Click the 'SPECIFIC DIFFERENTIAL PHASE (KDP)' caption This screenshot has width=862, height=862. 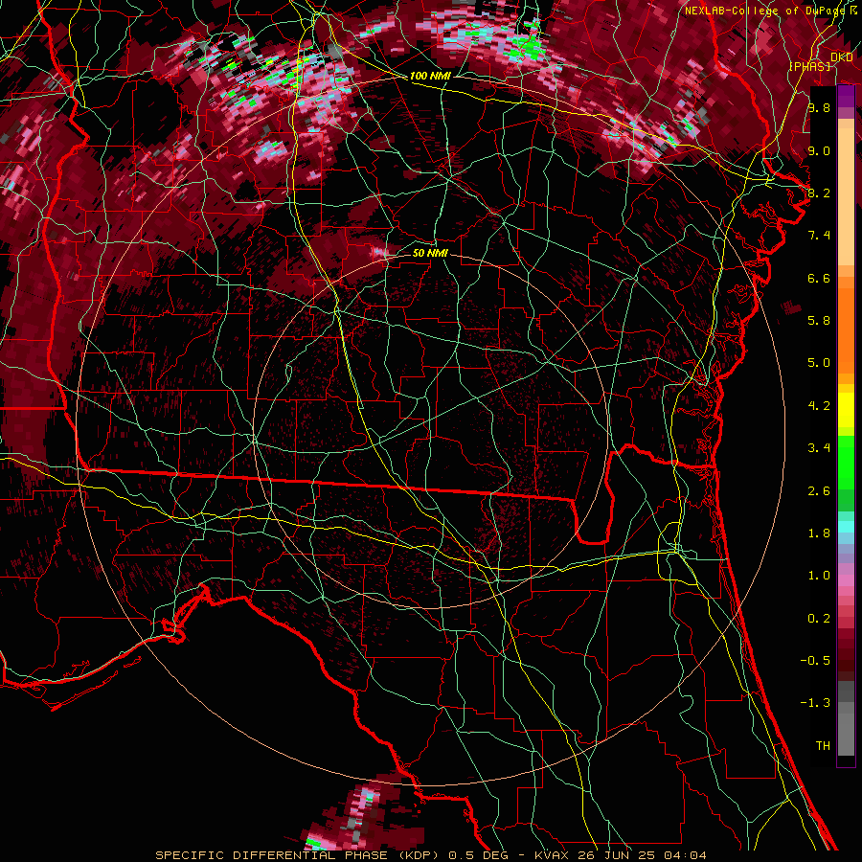(299, 855)
